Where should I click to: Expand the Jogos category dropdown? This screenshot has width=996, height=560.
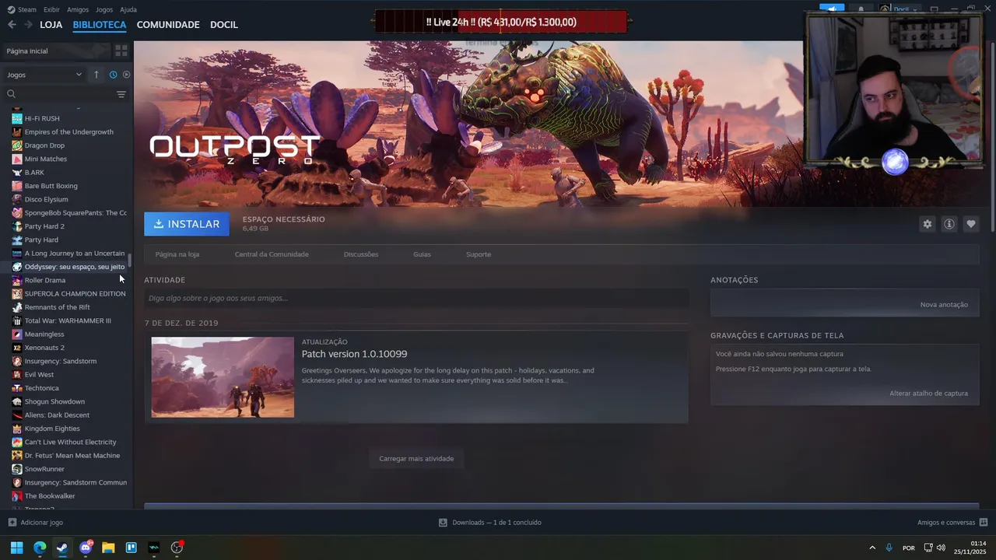(x=44, y=75)
